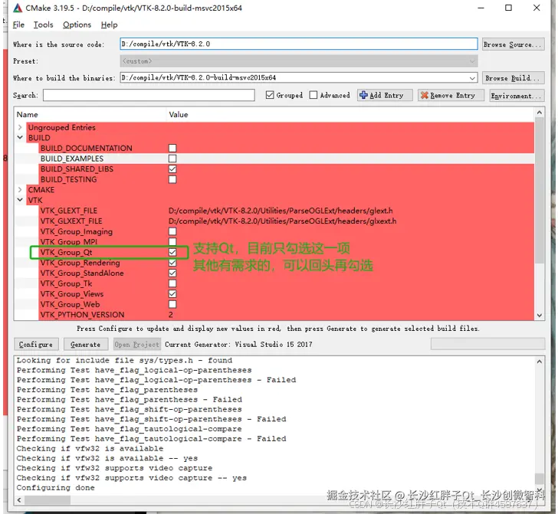Viewport: 558px width, 514px height.
Task: Enable VTK_Group_Imaging checkbox
Action: point(172,231)
